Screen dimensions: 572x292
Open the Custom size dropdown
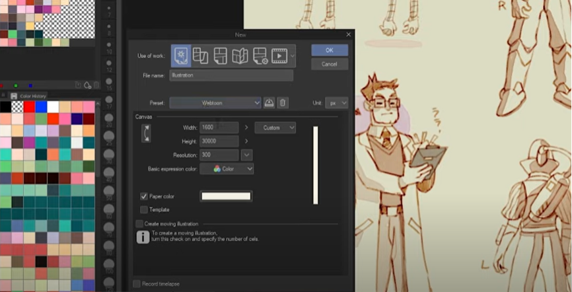(275, 128)
